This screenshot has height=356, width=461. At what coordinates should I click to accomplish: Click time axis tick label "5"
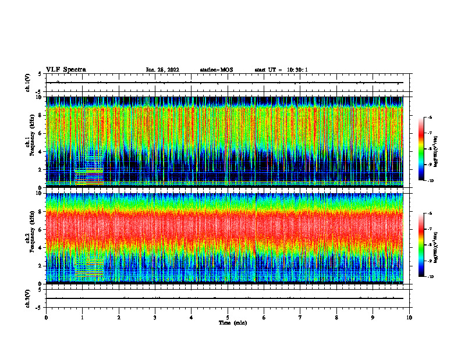coord(228,318)
